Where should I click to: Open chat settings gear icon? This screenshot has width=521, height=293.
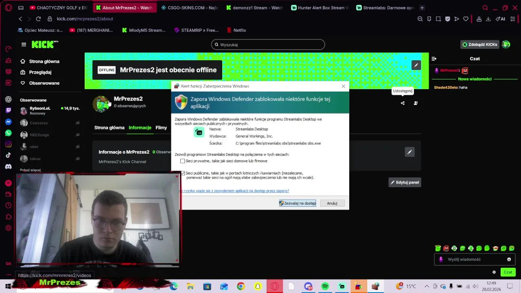point(494,272)
